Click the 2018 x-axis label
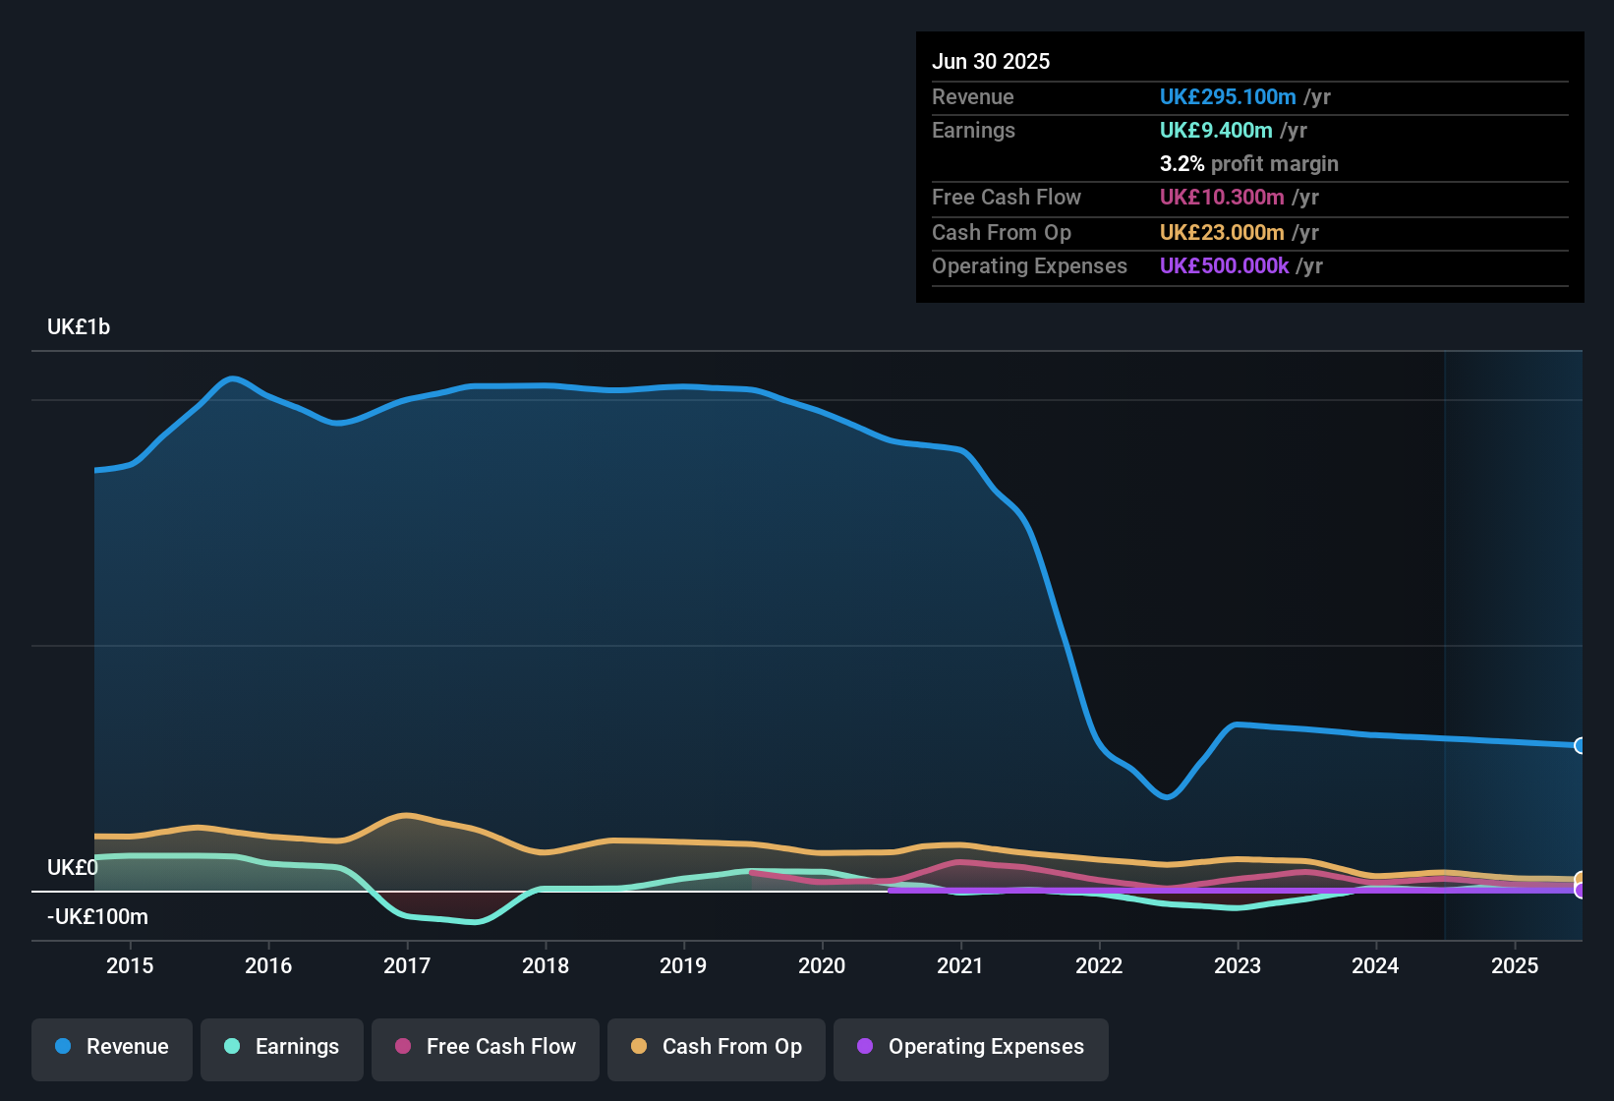The width and height of the screenshot is (1614, 1101). click(546, 965)
